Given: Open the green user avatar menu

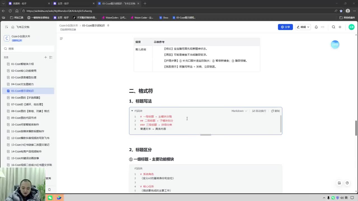Looking at the screenshot, I should (x=351, y=27).
